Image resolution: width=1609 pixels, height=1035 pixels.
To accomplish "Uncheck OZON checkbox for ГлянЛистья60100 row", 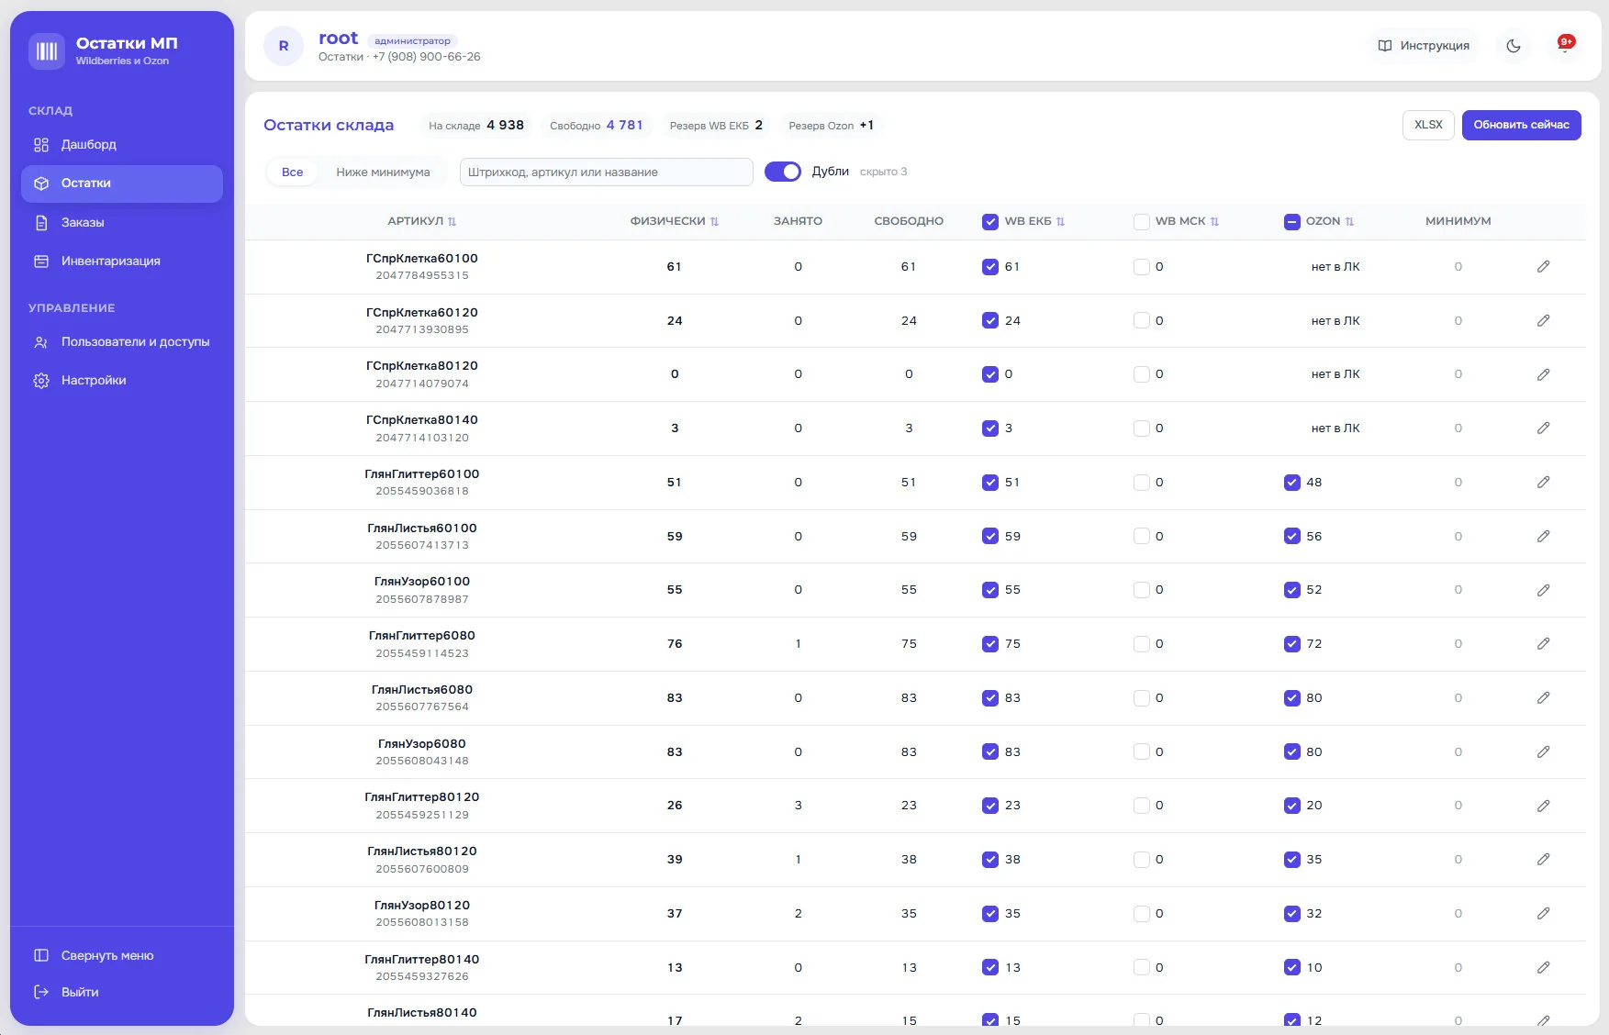I will tap(1292, 537).
